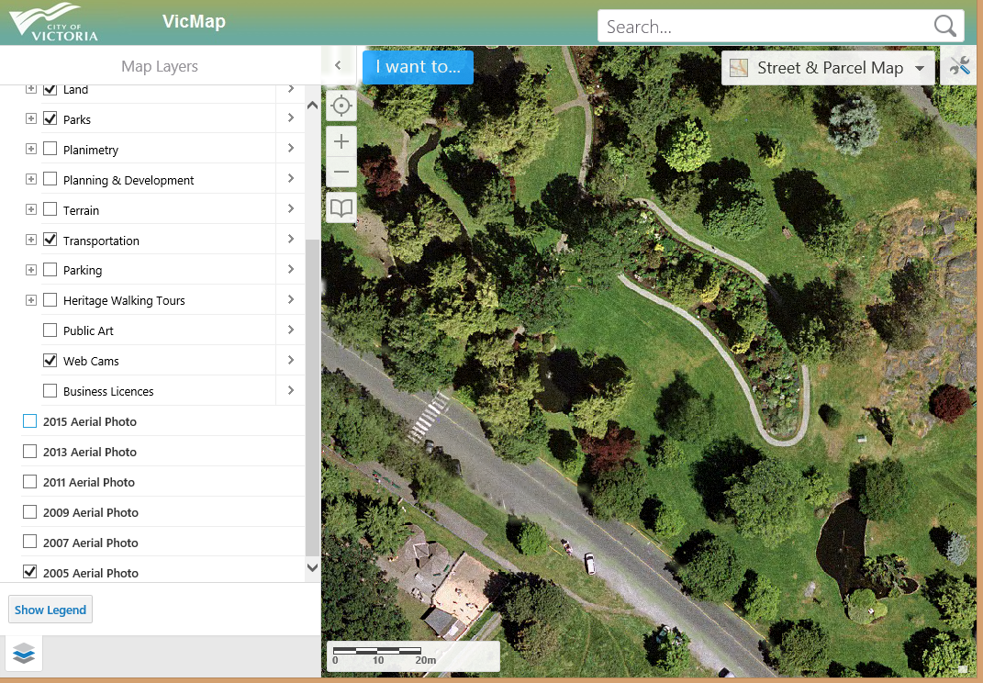The width and height of the screenshot is (983, 683).
Task: Select the 2013 Aerial Photo label
Action: click(90, 452)
